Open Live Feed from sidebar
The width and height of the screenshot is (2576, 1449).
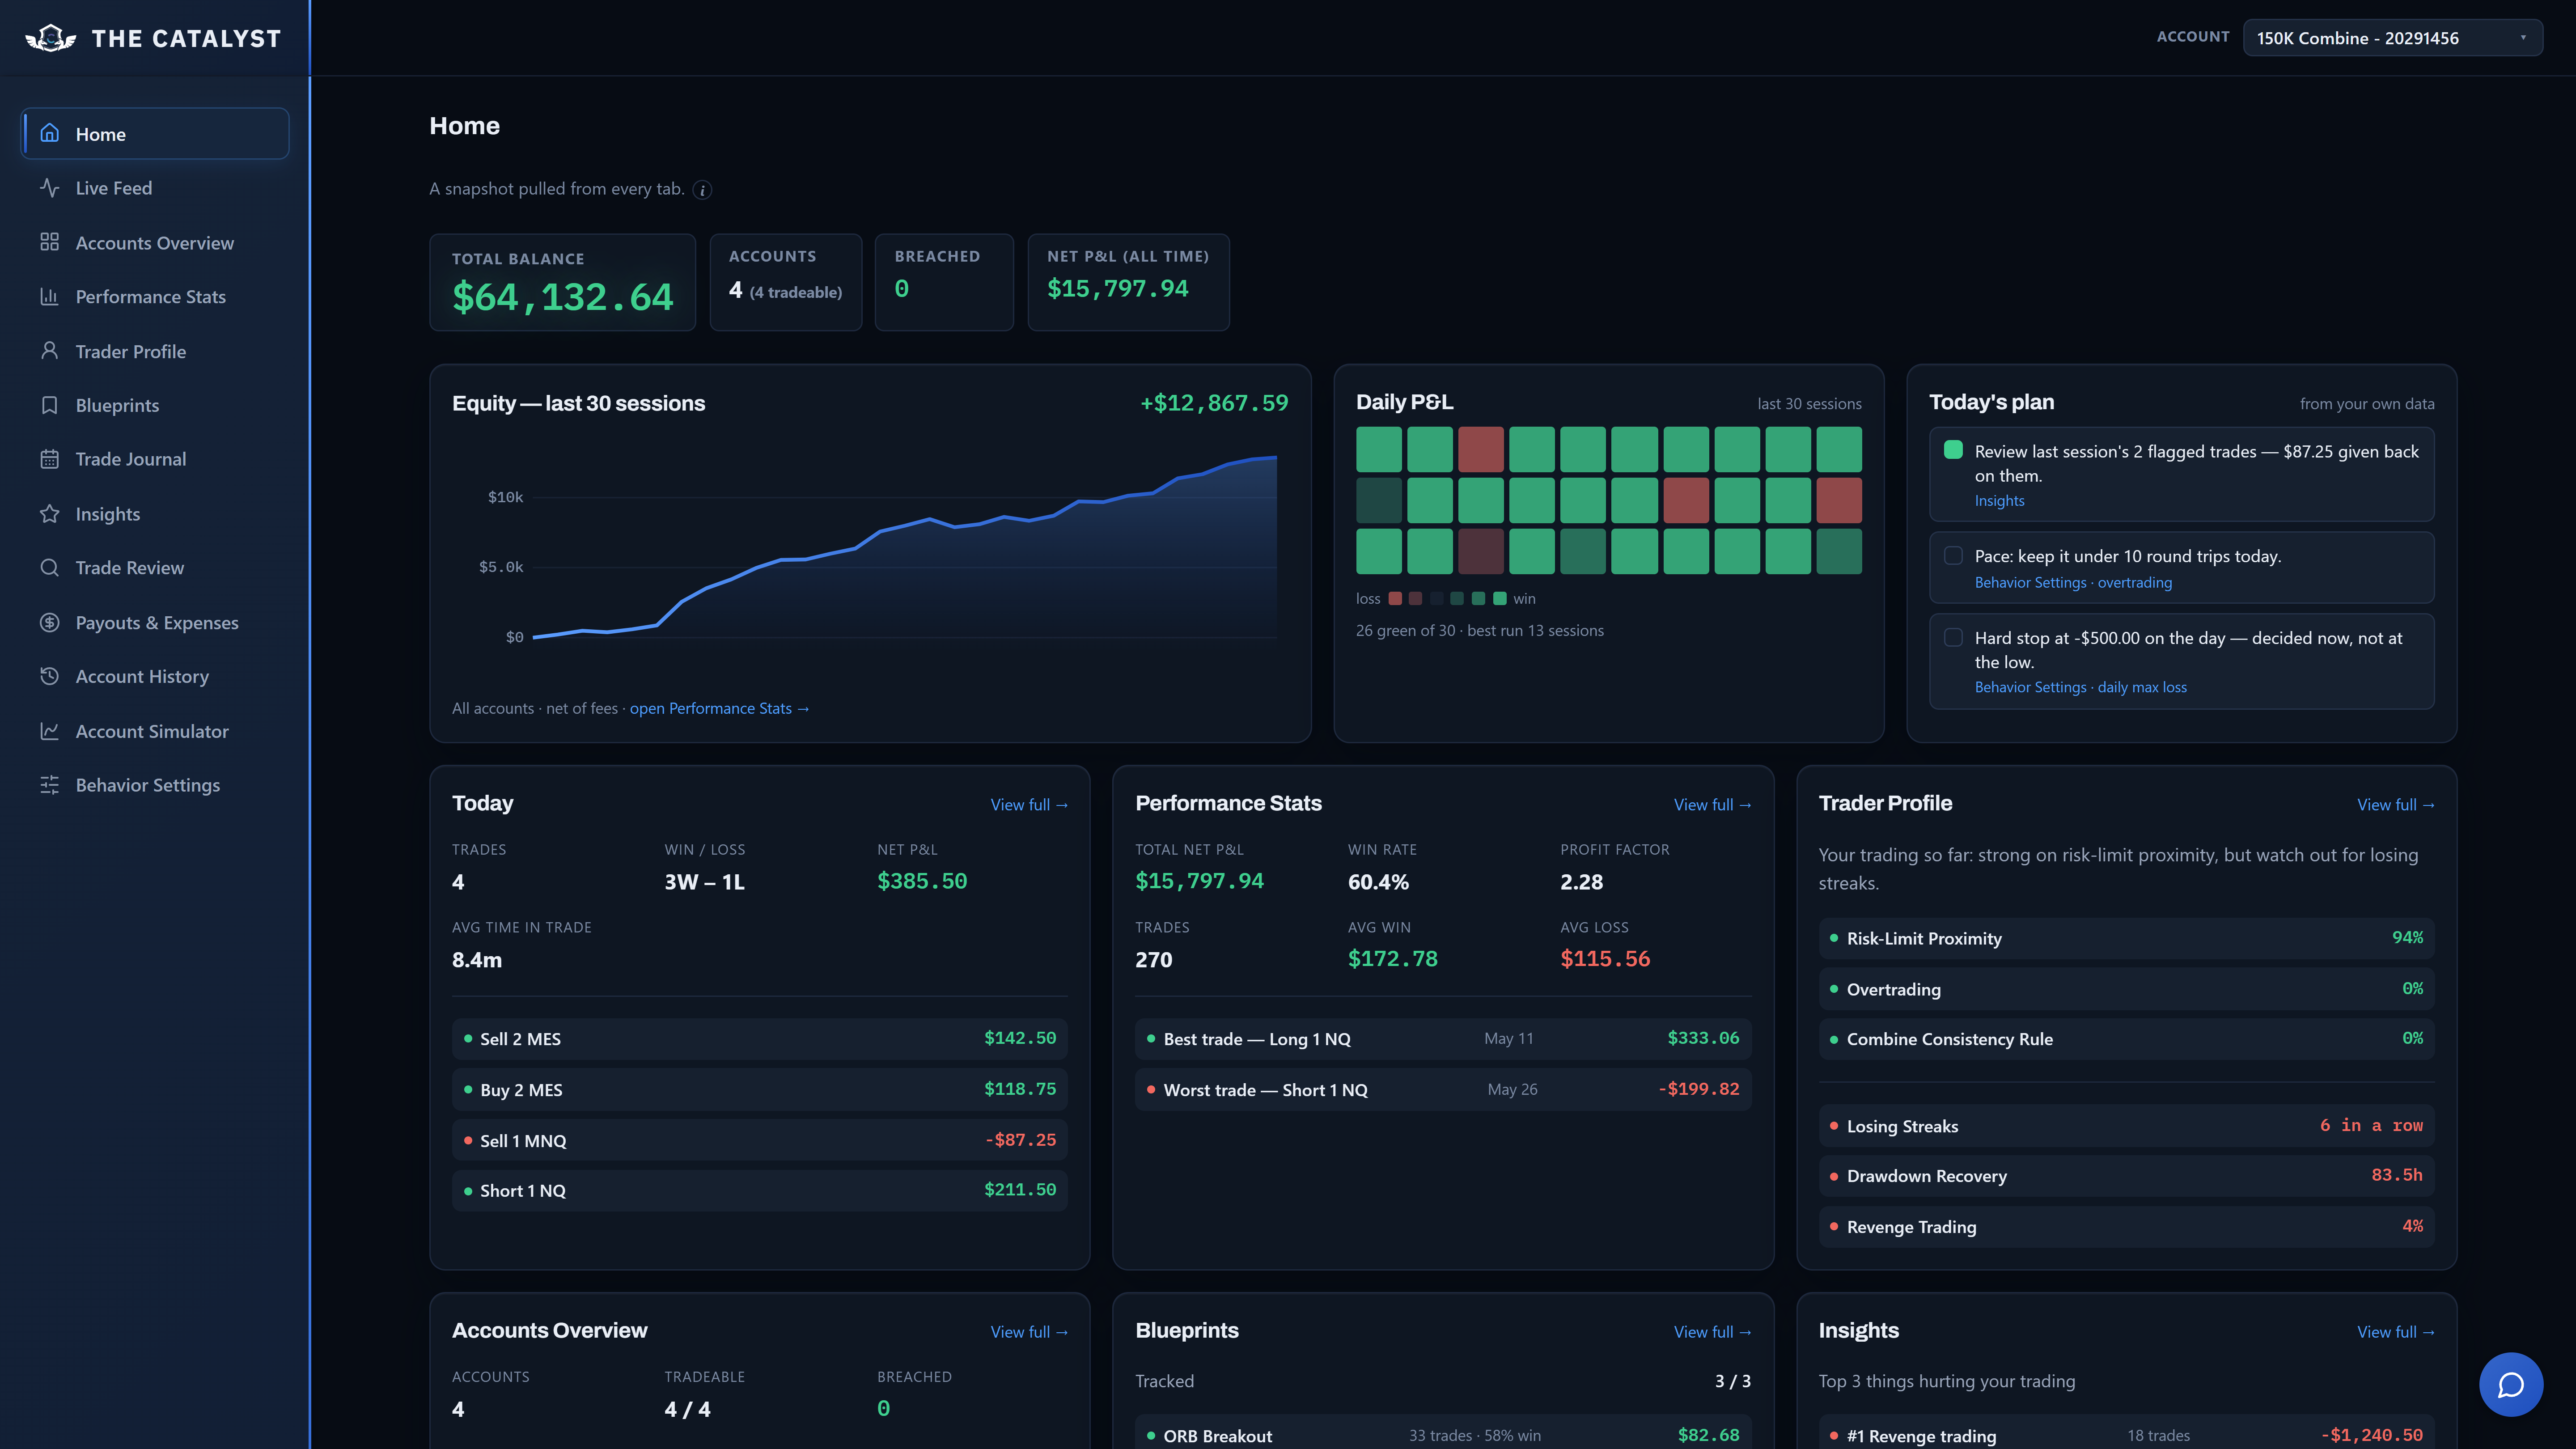155,188
